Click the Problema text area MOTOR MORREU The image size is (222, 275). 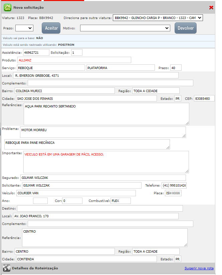tap(103, 132)
